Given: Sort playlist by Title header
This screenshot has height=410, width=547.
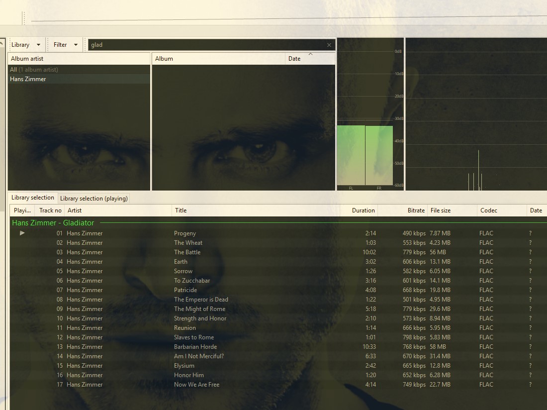Looking at the screenshot, I should coord(256,210).
